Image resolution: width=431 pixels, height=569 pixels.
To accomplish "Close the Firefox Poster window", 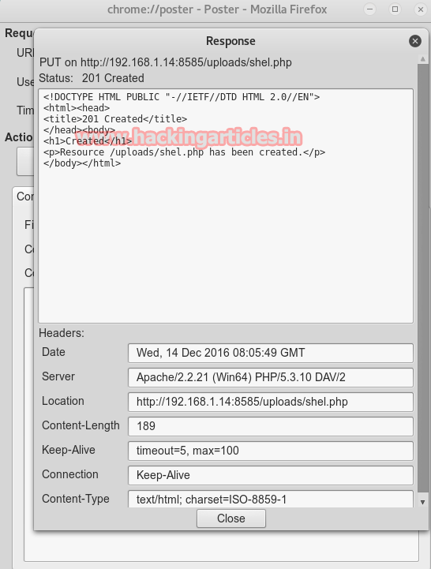I will pyautogui.click(x=421, y=9).
